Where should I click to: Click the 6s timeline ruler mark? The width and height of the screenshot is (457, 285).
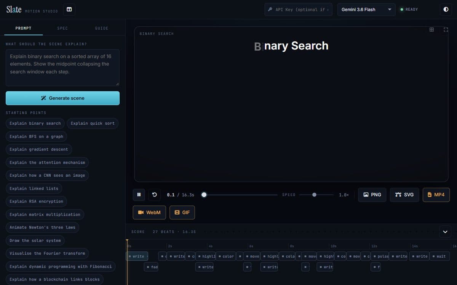point(251,246)
